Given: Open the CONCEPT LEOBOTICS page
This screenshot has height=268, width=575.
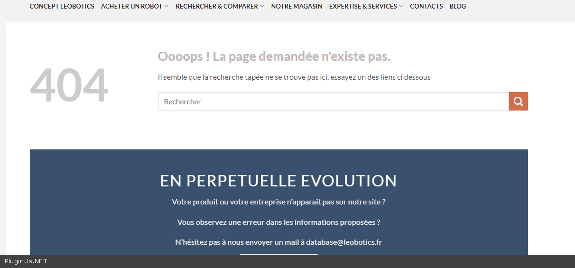Looking at the screenshot, I should pos(62,6).
